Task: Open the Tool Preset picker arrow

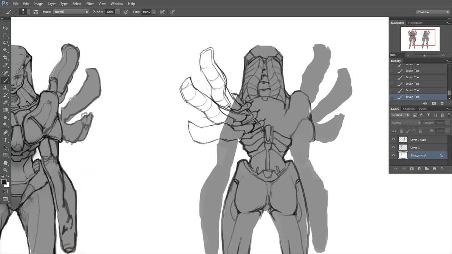Action: [14, 12]
